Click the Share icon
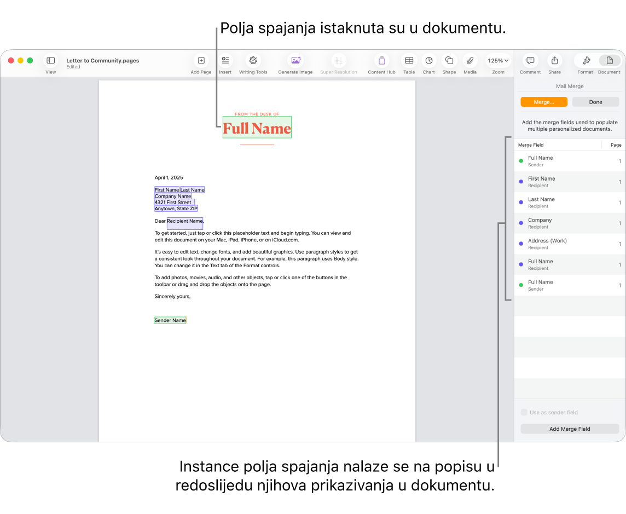626x514 pixels. click(554, 61)
